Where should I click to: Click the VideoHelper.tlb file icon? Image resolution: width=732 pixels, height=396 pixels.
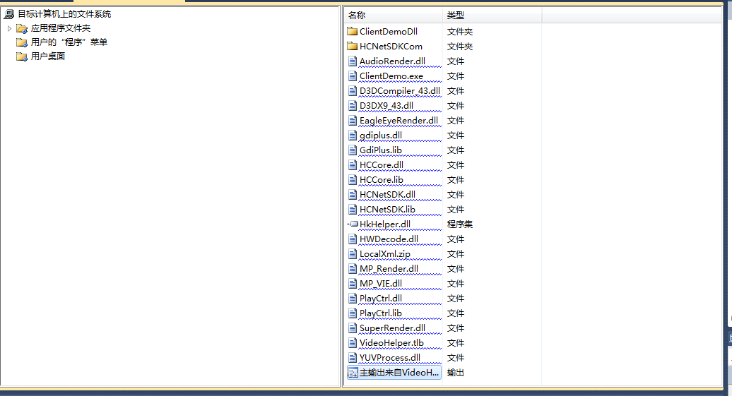(353, 343)
